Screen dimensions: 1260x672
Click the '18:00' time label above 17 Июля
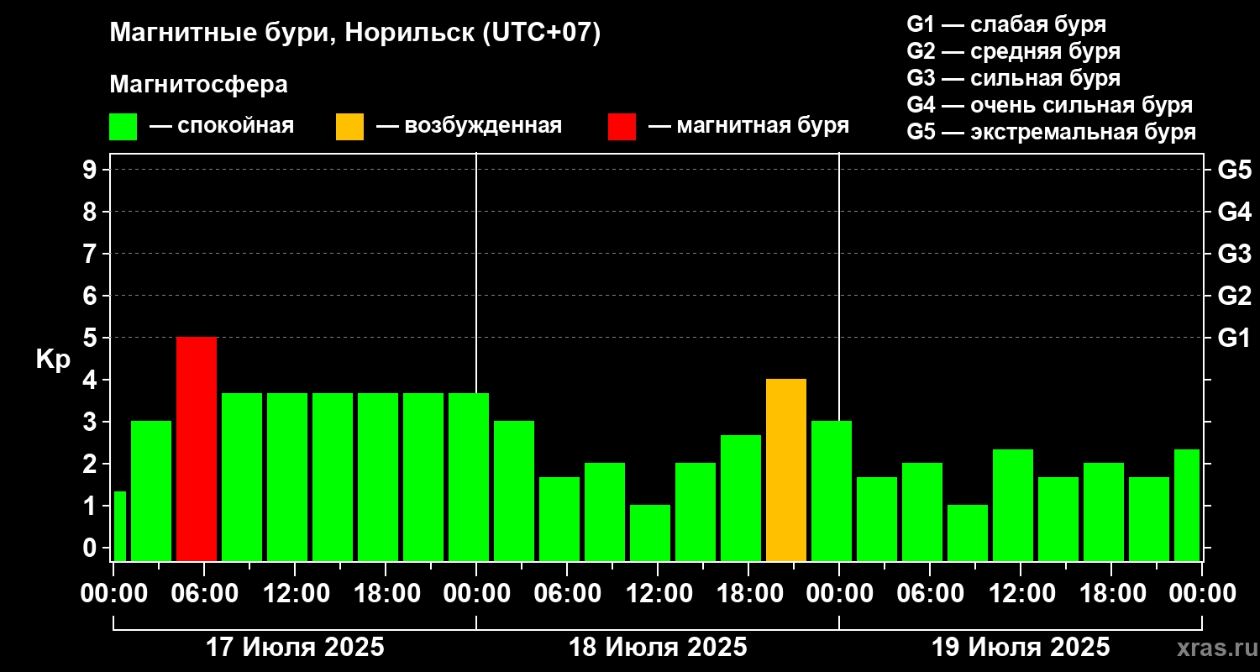386,594
